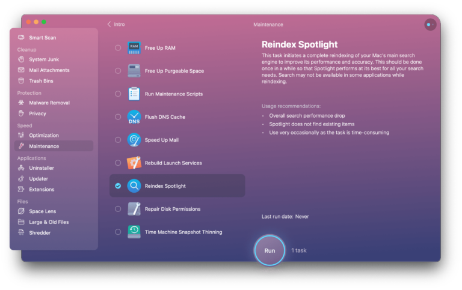Click the Free Up RAM chip icon
The width and height of the screenshot is (462, 290).
pyautogui.click(x=134, y=48)
